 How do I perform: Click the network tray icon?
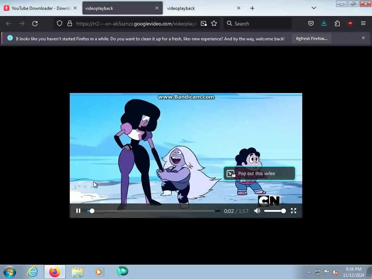pyautogui.click(x=318, y=272)
